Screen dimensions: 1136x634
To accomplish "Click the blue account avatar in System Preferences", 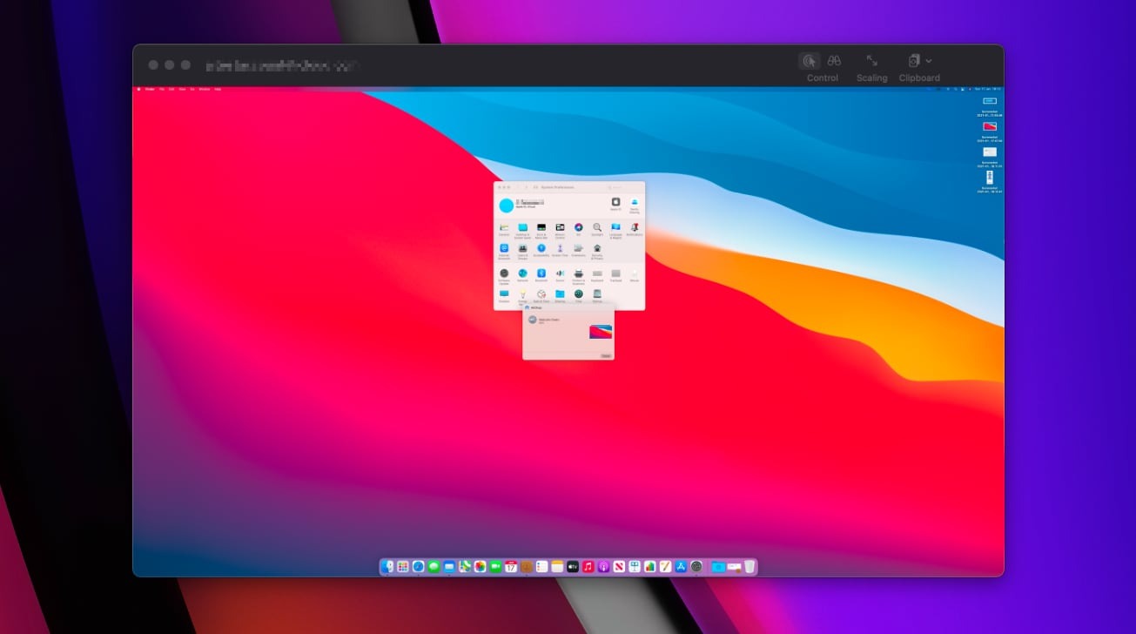I will pyautogui.click(x=507, y=206).
